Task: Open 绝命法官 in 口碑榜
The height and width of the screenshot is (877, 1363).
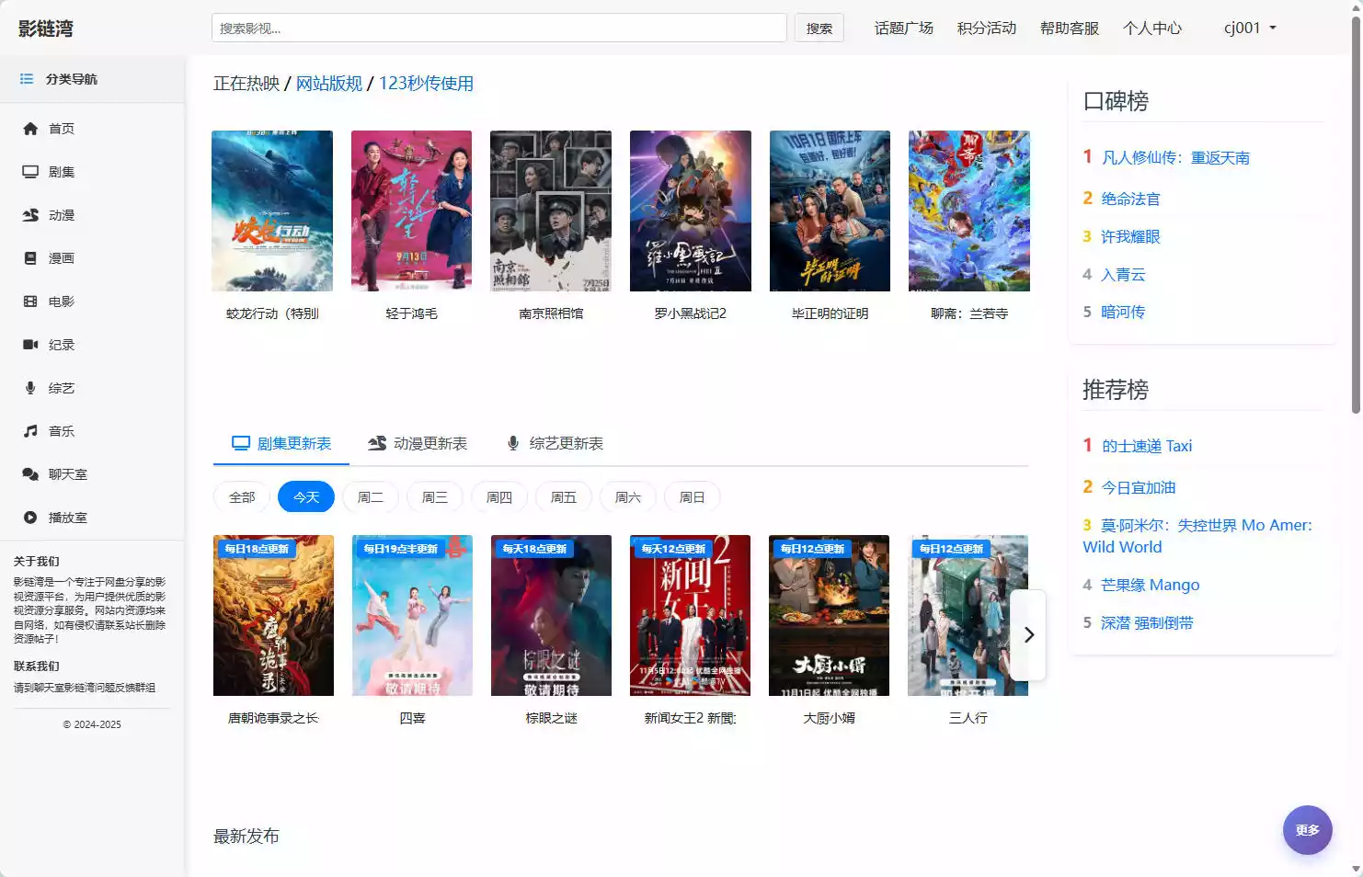Action: pyautogui.click(x=1130, y=199)
